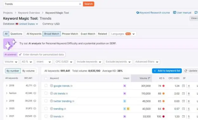Open the twitter trending keyword link

point(63,101)
